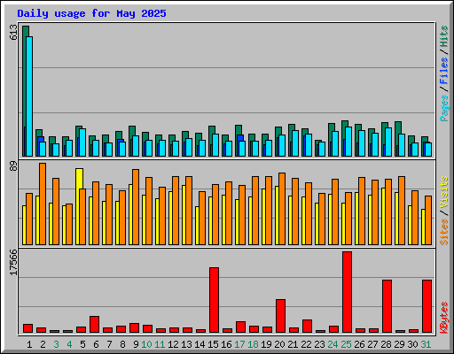Click the 'Hits' legend label
Screen dimensions: 454x354
point(444,36)
